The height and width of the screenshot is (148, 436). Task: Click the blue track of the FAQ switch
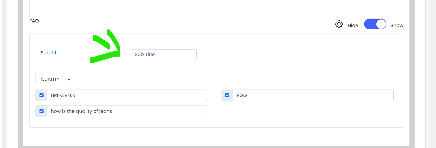pyautogui.click(x=370, y=24)
